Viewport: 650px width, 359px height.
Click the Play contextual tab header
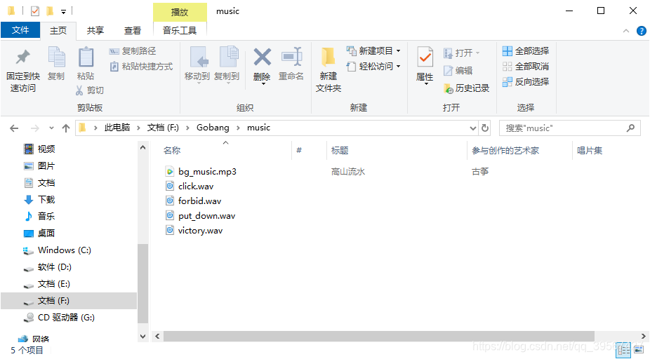pyautogui.click(x=180, y=12)
